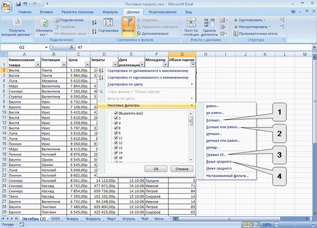Uncheck the value 11 checkbox
317x228 pixels.
[x=116, y=138]
